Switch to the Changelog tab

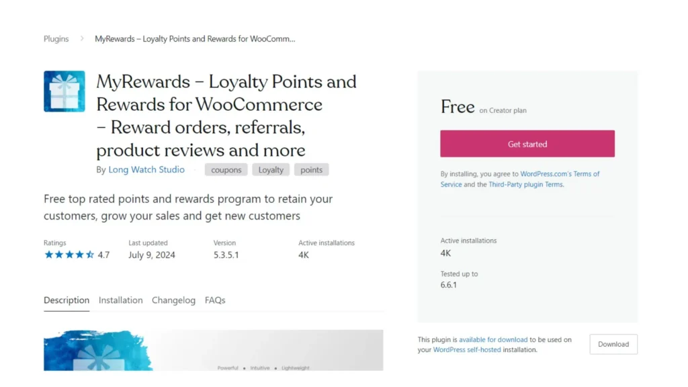pyautogui.click(x=173, y=300)
